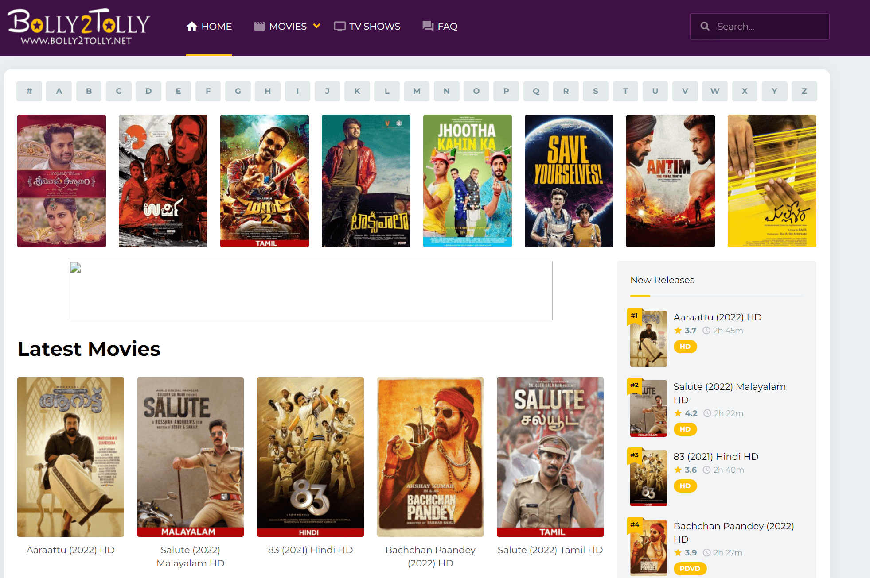Viewport: 870px width, 578px height.
Task: Open #2 Salute thumbnail in New Releases
Action: tap(648, 408)
